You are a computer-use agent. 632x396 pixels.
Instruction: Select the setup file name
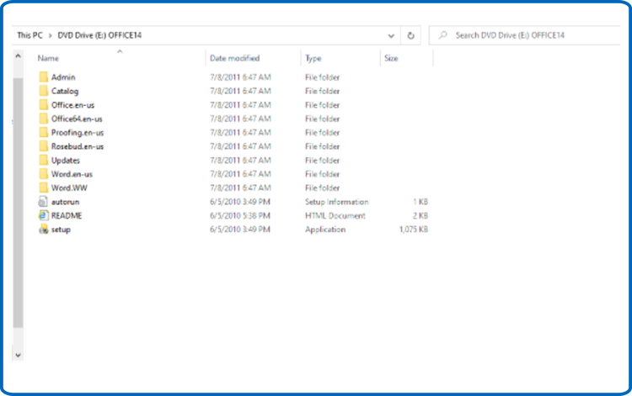point(61,230)
